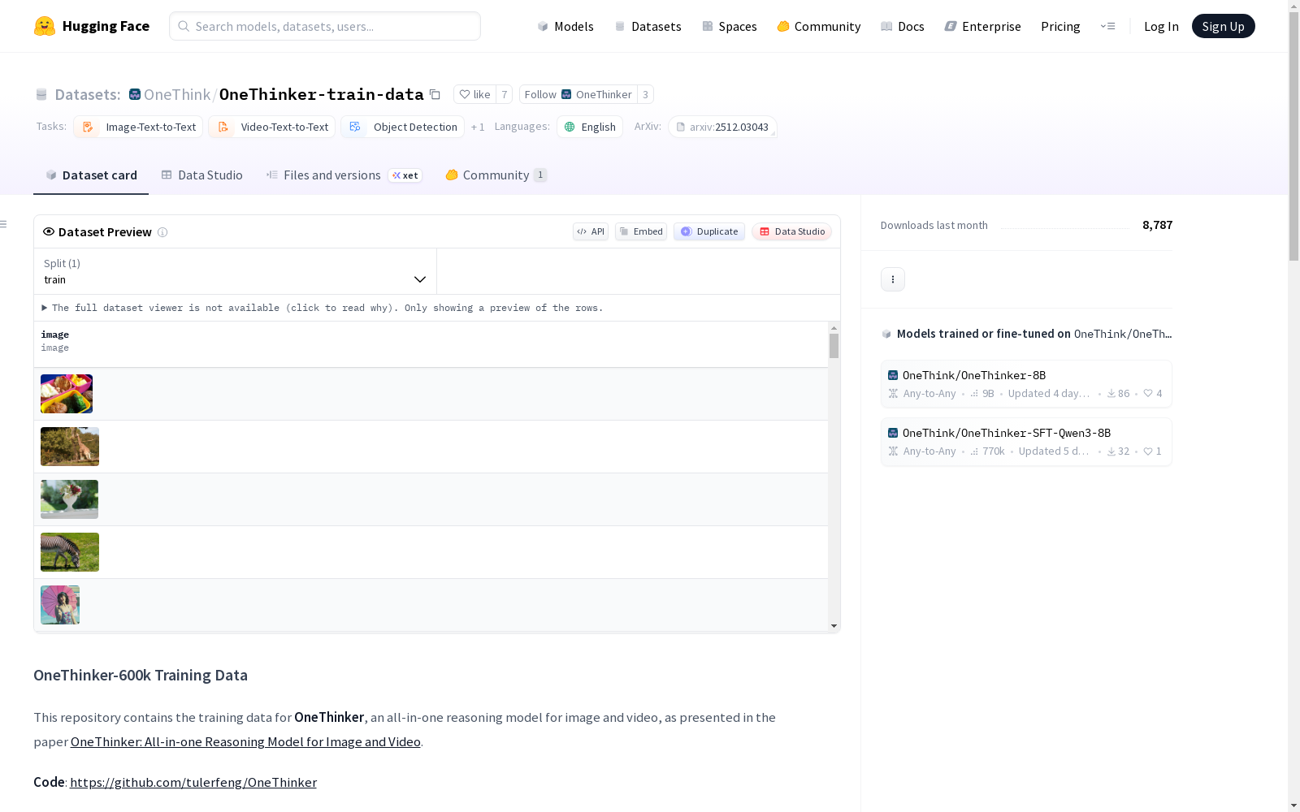Screen dimensions: 1300x812
Task: Go to the Pricing page
Action: (1060, 26)
